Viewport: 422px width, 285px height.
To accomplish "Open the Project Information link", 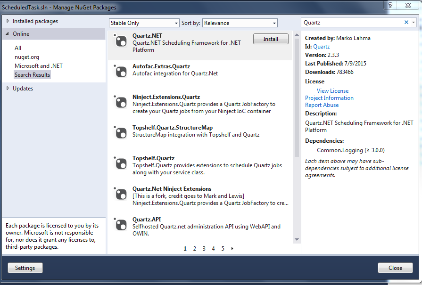I will (329, 98).
